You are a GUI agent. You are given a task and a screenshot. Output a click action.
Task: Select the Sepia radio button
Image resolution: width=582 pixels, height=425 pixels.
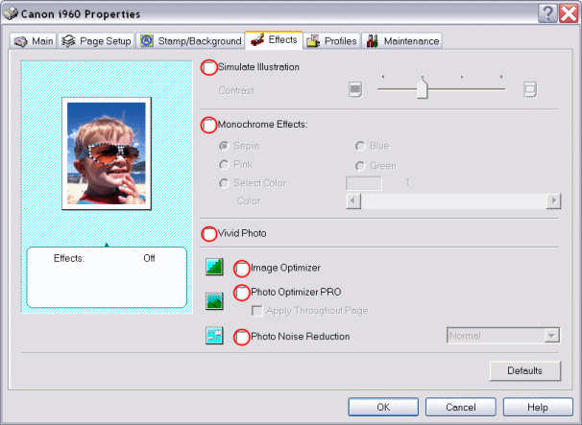coord(224,146)
